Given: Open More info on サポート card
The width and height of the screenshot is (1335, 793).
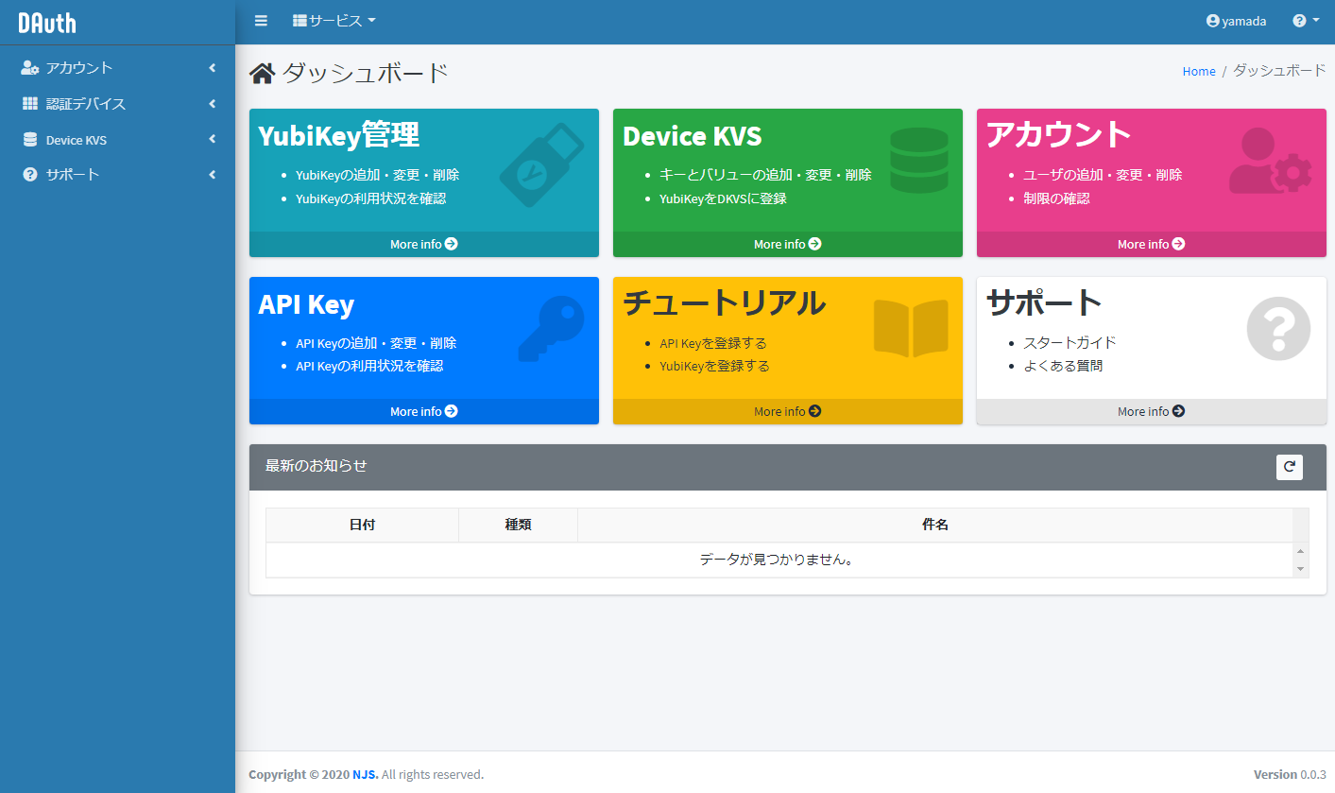Looking at the screenshot, I should coord(1152,411).
